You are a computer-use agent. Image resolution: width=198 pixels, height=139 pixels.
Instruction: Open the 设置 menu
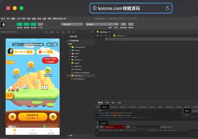click(x=44, y=19)
